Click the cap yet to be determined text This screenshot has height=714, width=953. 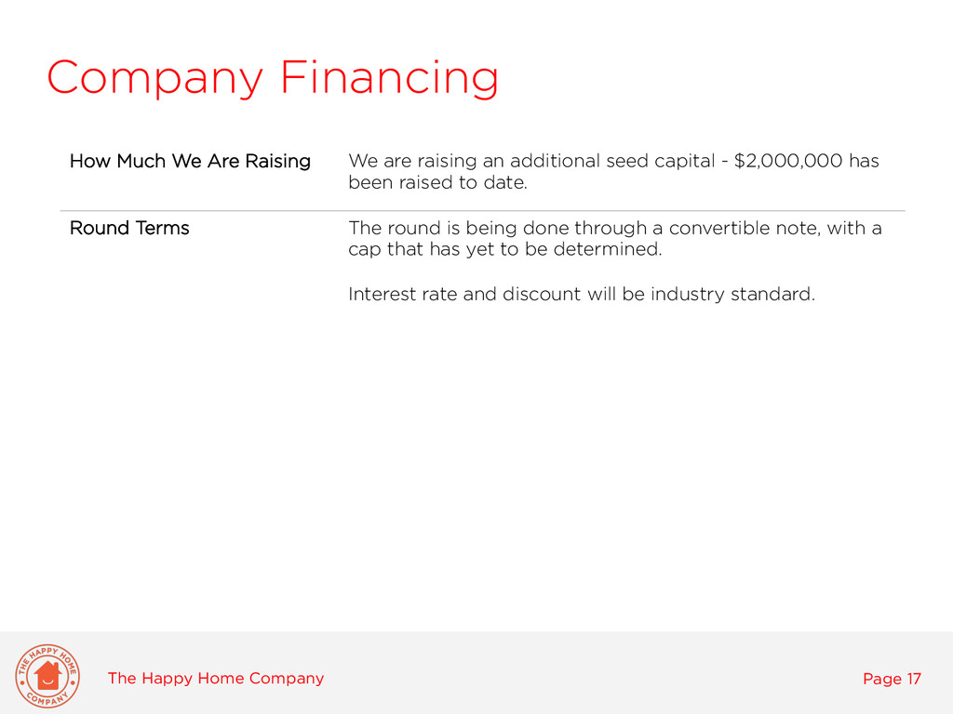click(x=505, y=249)
